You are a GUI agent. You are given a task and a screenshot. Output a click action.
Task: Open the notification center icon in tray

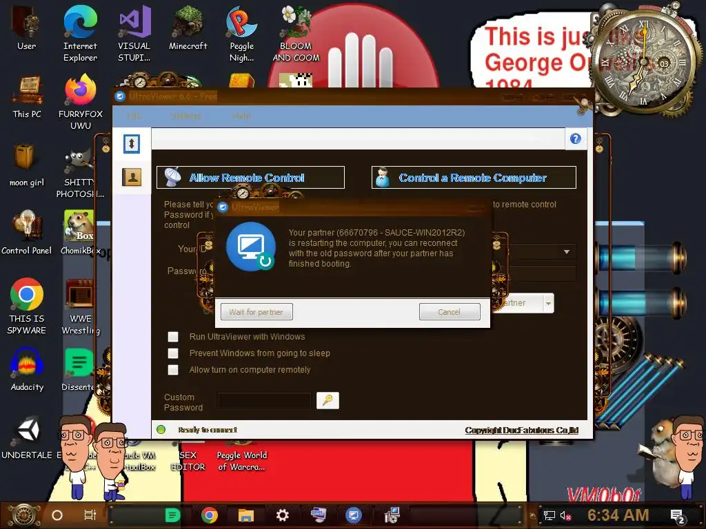click(x=678, y=516)
